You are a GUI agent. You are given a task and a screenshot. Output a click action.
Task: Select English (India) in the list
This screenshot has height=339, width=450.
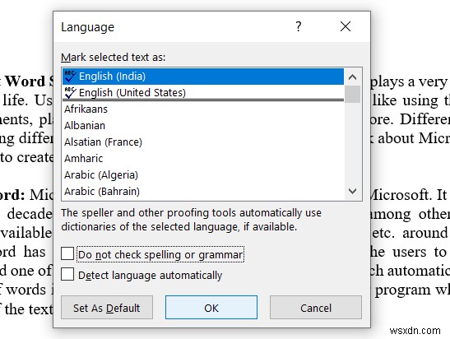click(x=203, y=77)
